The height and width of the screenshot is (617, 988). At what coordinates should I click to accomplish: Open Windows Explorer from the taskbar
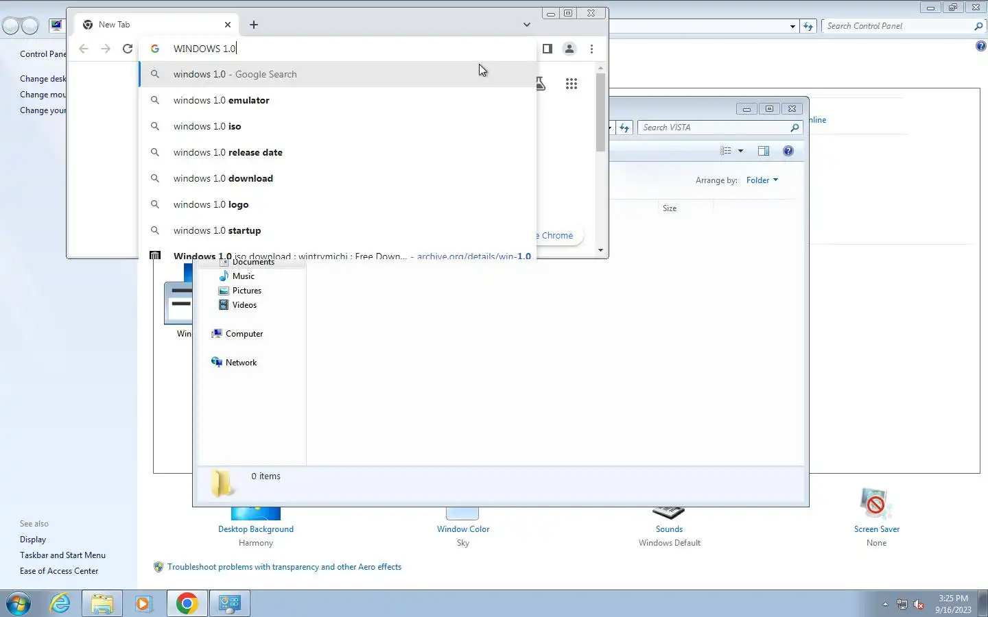click(x=102, y=603)
